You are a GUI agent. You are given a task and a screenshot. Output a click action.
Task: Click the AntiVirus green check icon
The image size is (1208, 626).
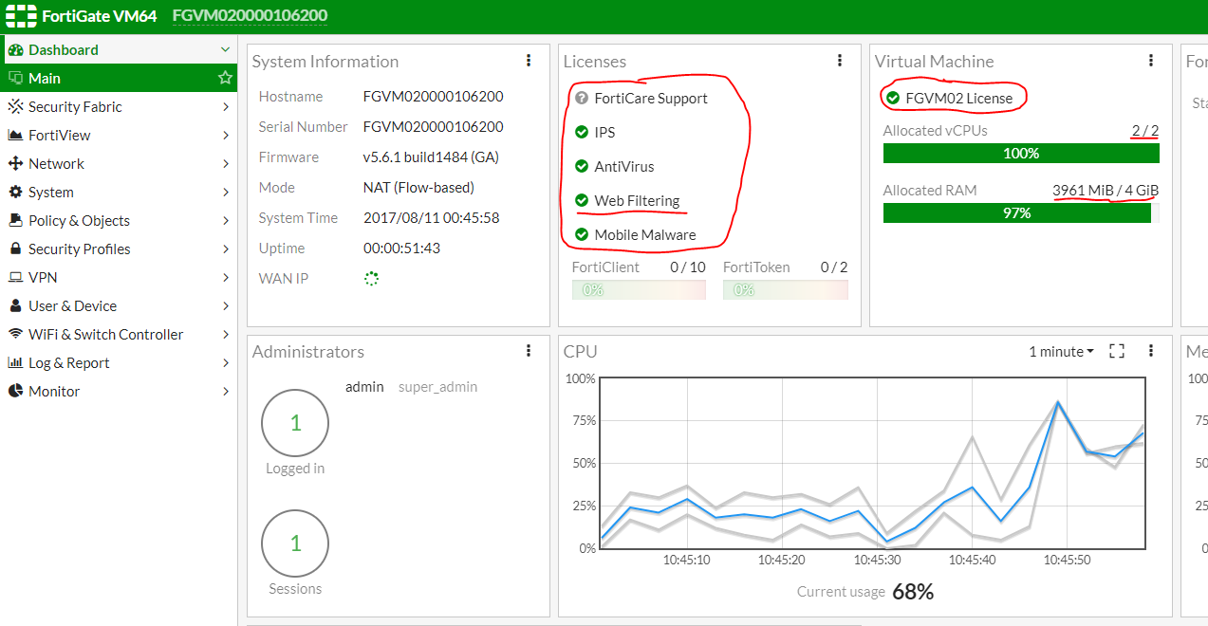[582, 166]
